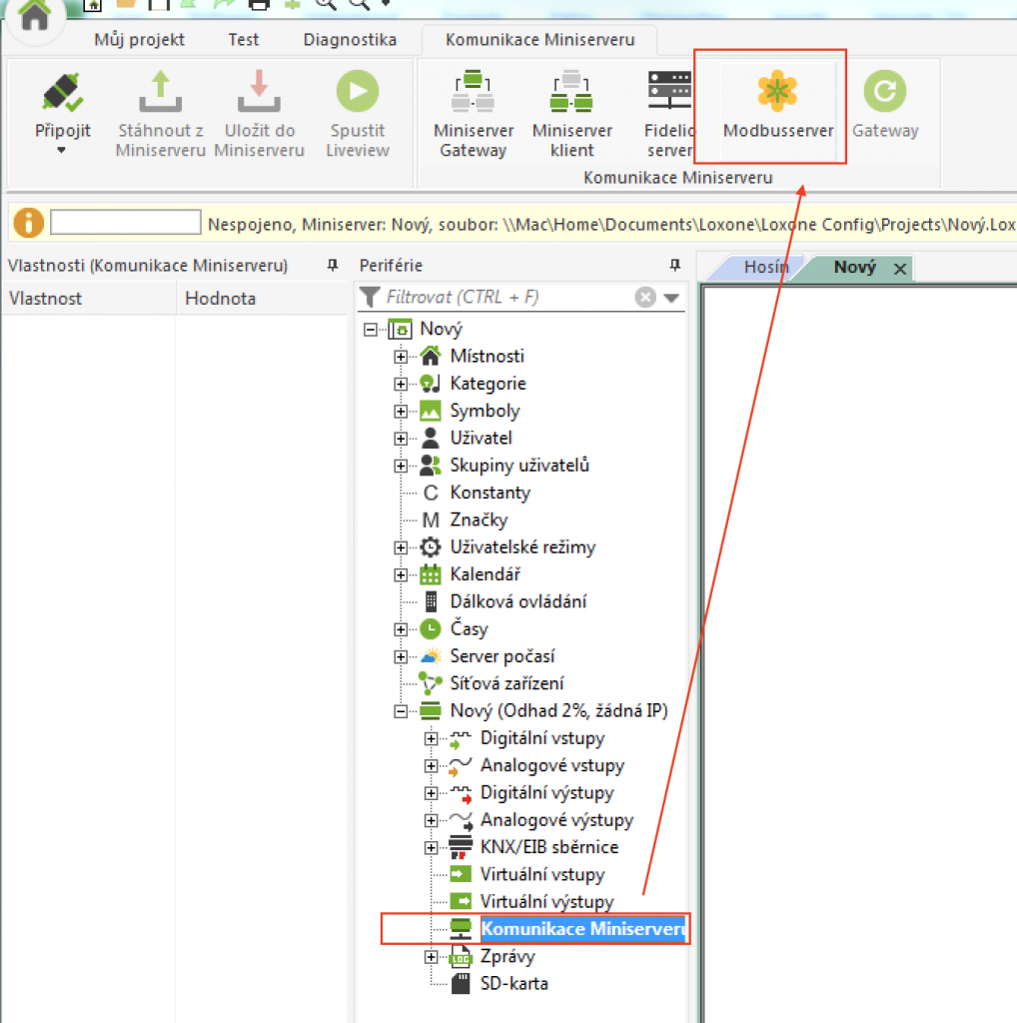Expand the Digitální vstupy node
This screenshot has height=1023, width=1017.
point(431,739)
